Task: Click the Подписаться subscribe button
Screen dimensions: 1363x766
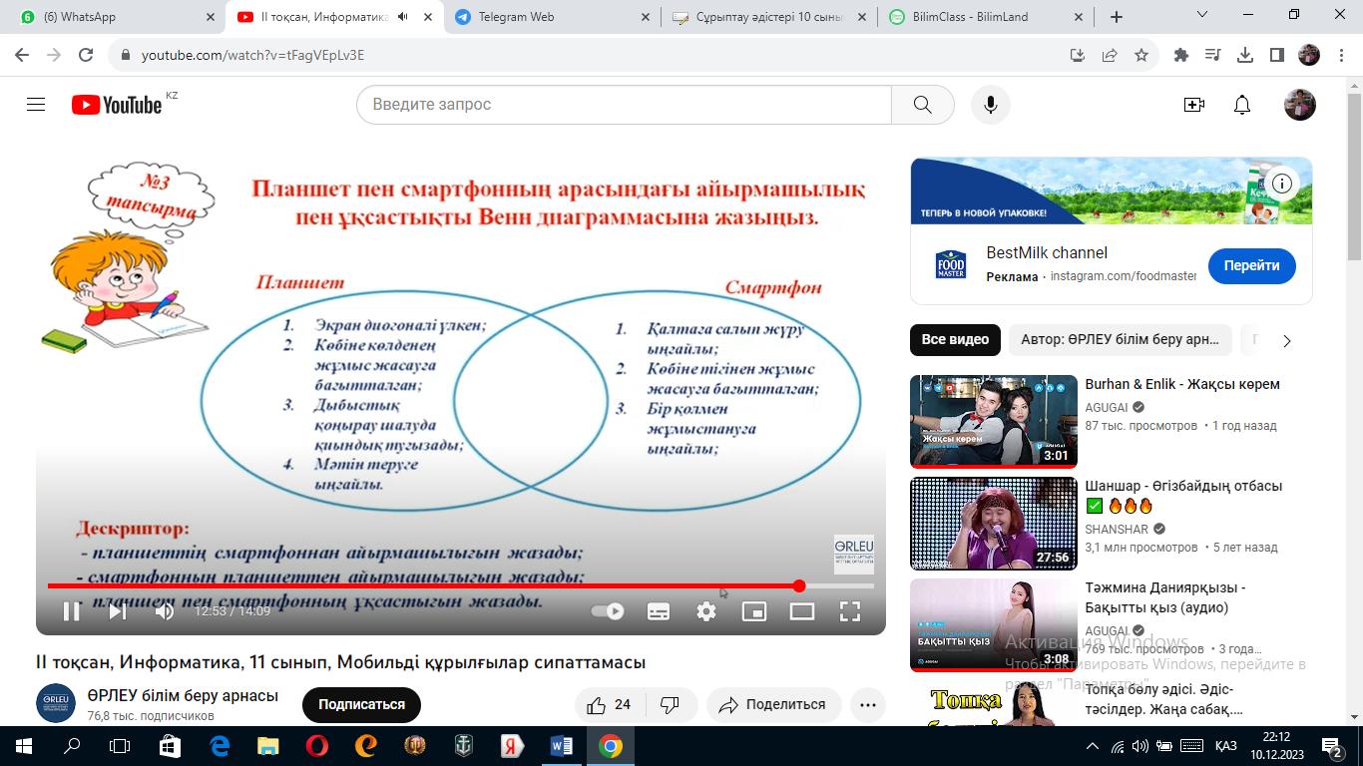Action: (361, 704)
